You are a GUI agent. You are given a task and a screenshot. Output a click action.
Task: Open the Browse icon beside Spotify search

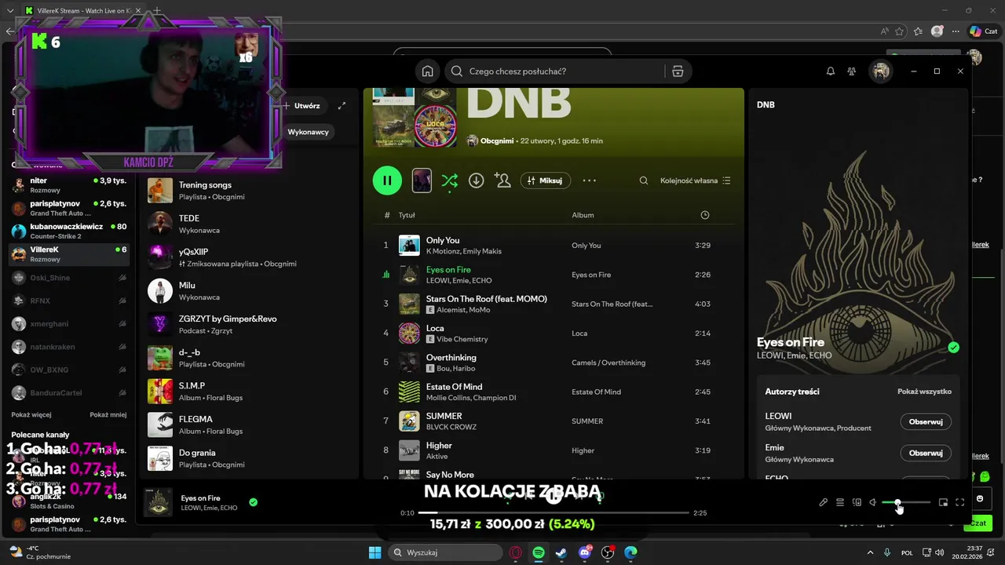678,71
